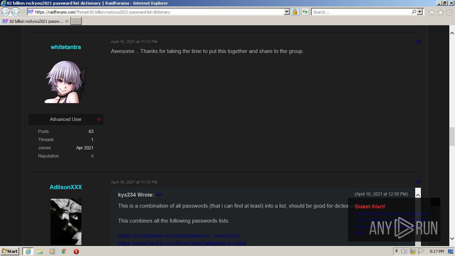Run search with the magnifier icon
The width and height of the screenshot is (455, 256).
click(x=414, y=12)
